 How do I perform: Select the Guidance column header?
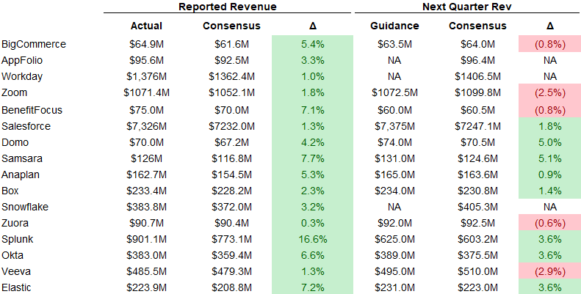click(x=394, y=26)
